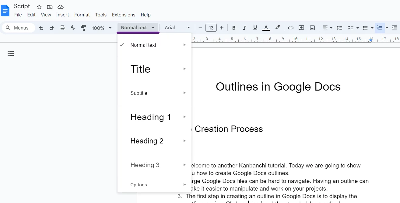The image size is (400, 203).
Task: Click the heading Outlines in Google Docs
Action: [x=278, y=87]
